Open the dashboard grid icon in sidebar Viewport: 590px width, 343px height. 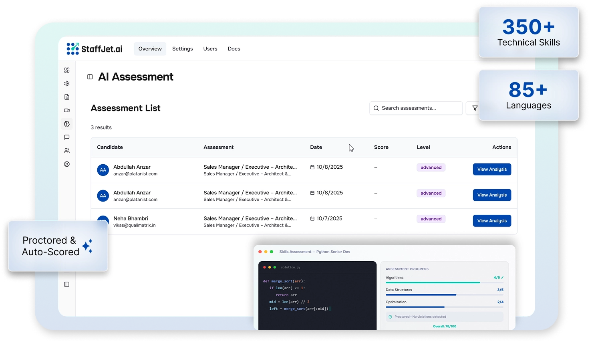[67, 70]
